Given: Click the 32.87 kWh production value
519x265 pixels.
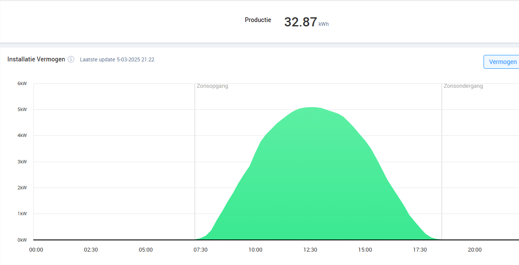Looking at the screenshot, I should pos(306,22).
